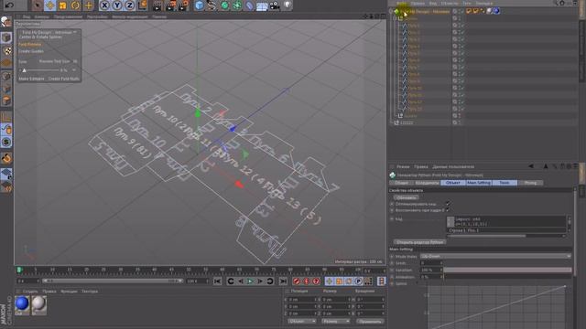Click the render view clapperboard icon
The image size is (586, 329).
tap(157, 5)
